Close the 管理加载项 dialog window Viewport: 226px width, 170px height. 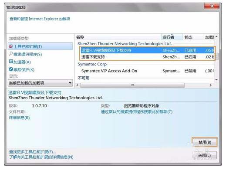(212, 6)
